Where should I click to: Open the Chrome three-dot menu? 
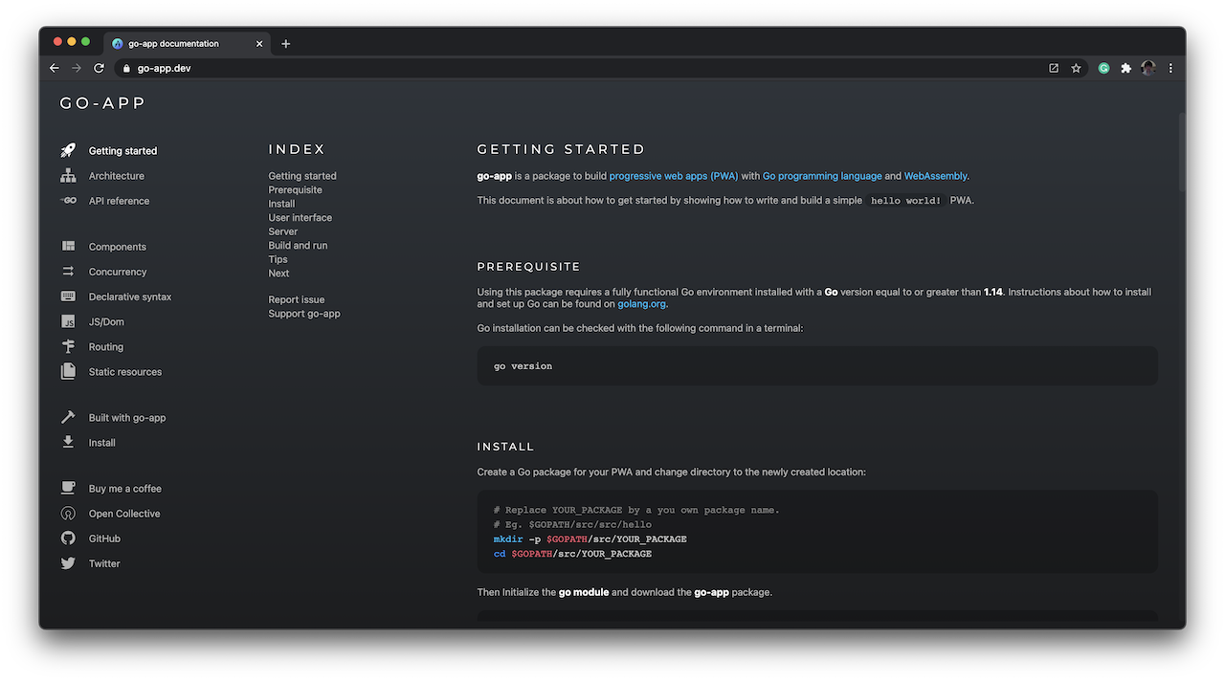(x=1170, y=69)
